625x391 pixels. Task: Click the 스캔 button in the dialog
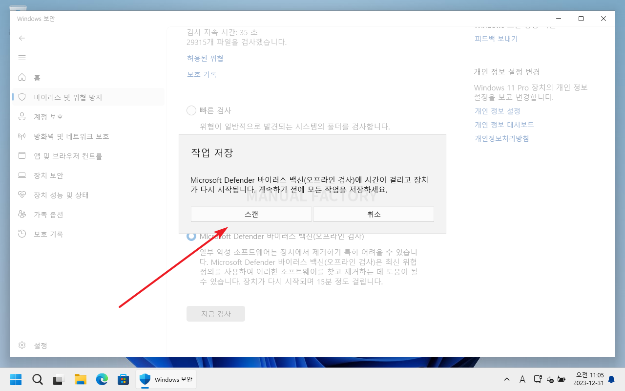pyautogui.click(x=251, y=214)
